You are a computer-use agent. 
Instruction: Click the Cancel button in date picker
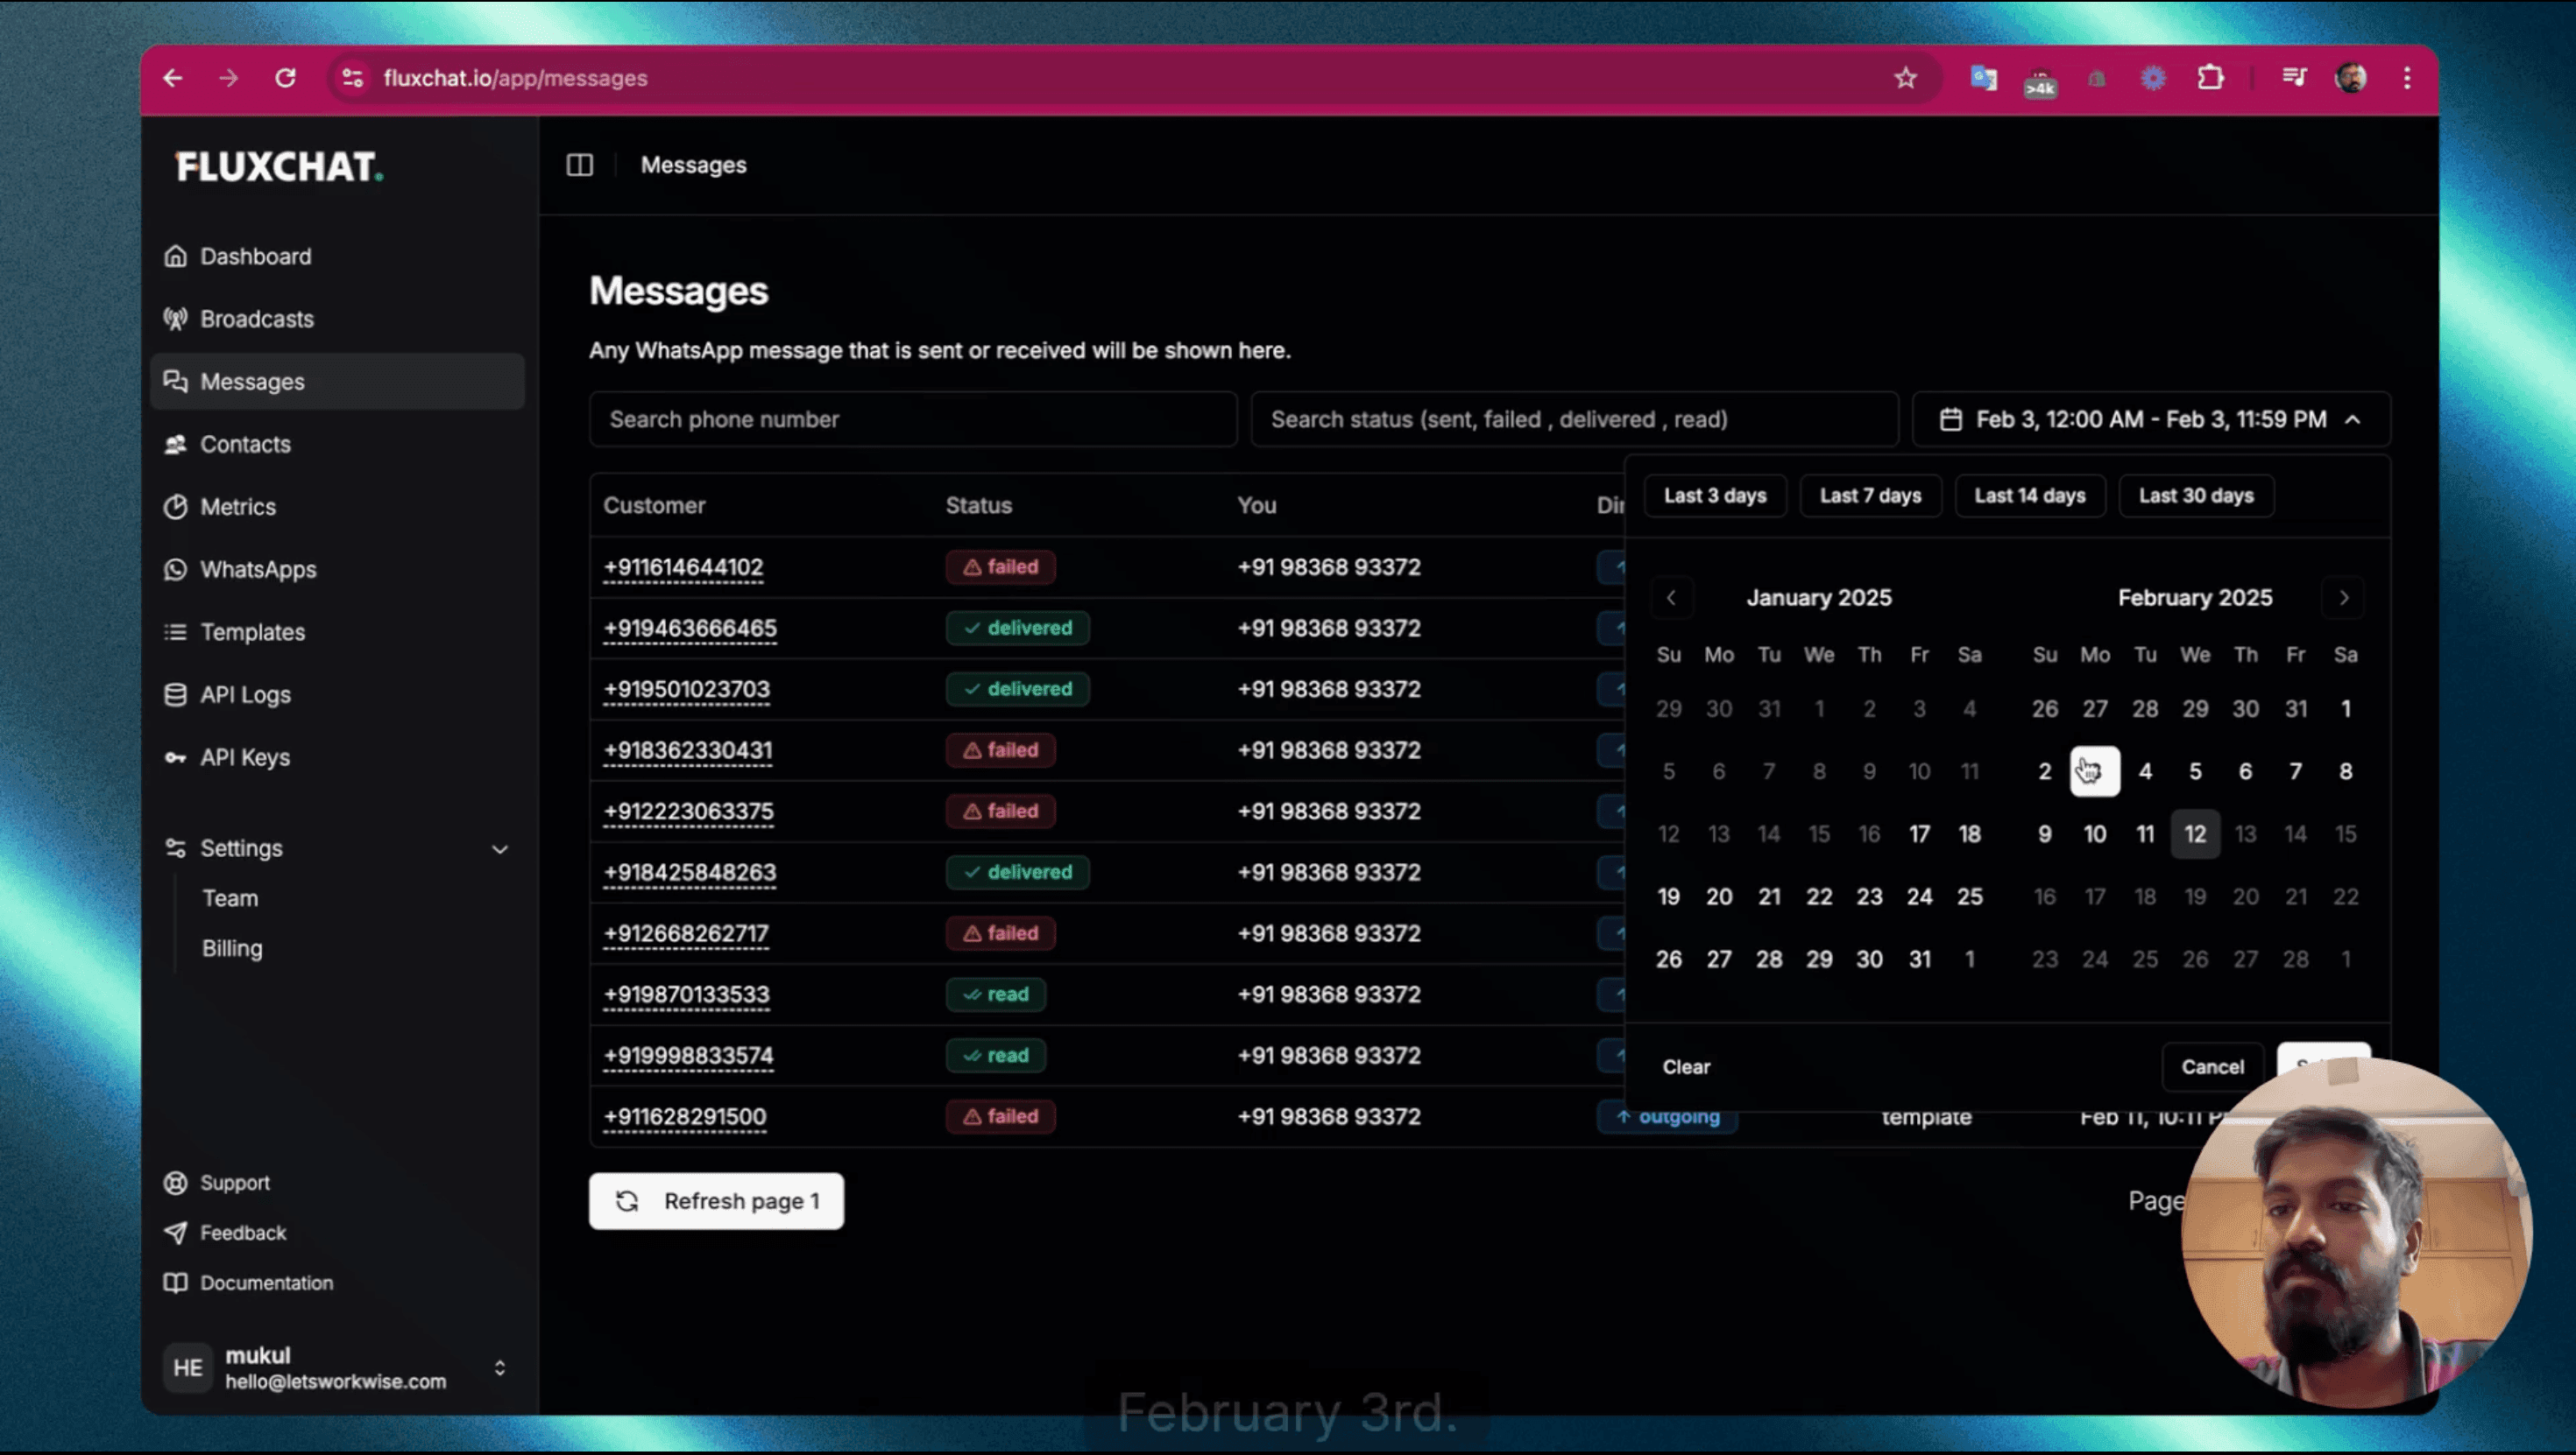tap(2212, 1066)
